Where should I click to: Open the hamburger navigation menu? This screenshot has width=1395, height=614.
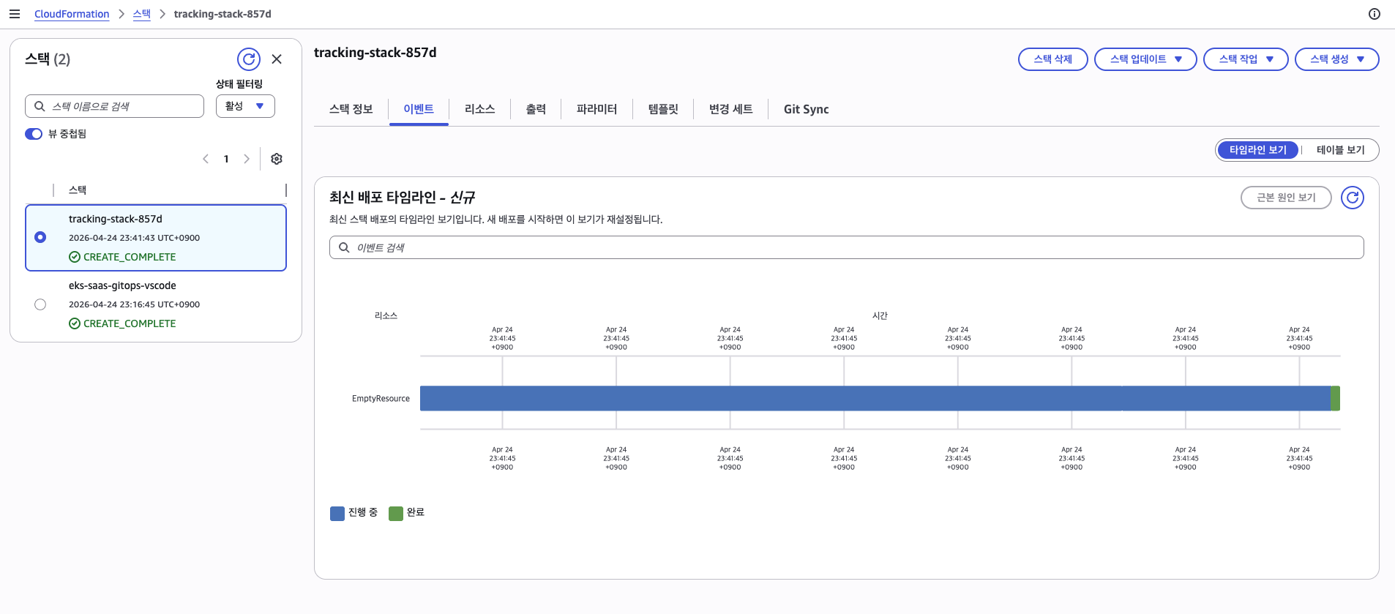(14, 14)
